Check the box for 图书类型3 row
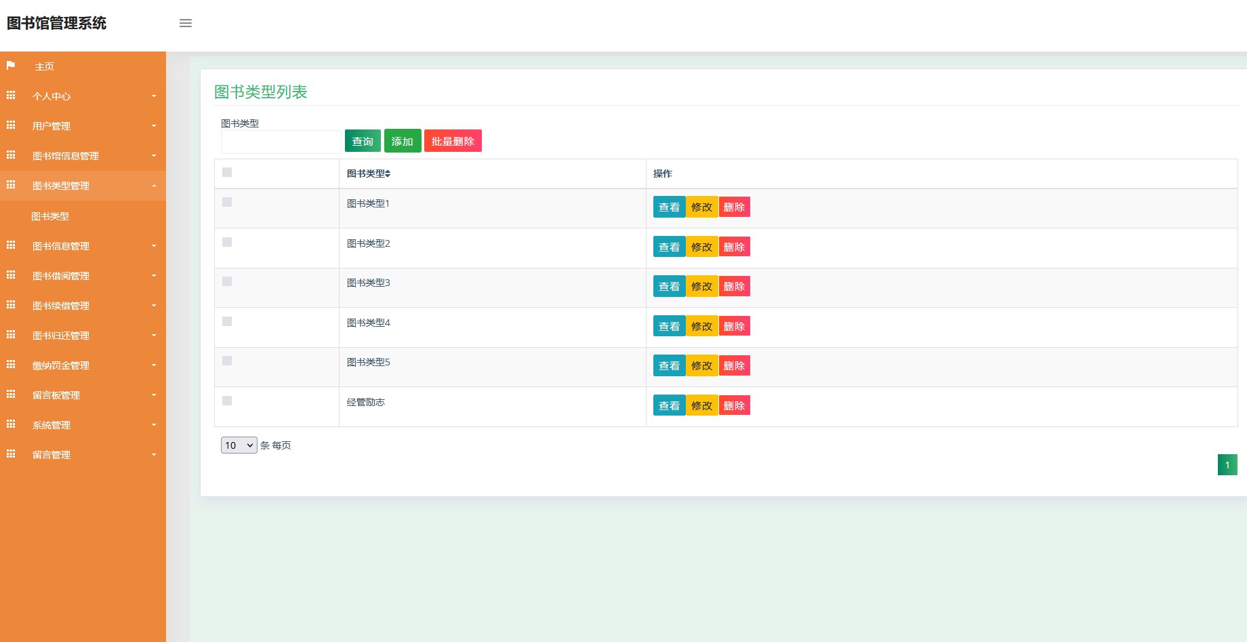Screen dimensions: 1247x642 tap(227, 281)
